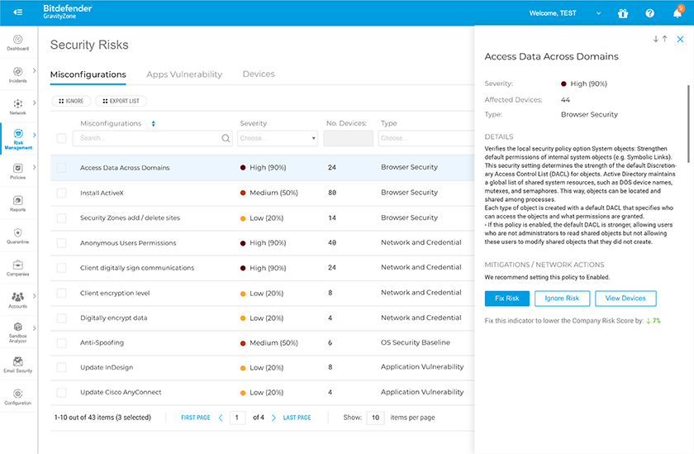The height and width of the screenshot is (454, 694).
Task: Check the Anonymous Users Permissions row
Action: (61, 243)
